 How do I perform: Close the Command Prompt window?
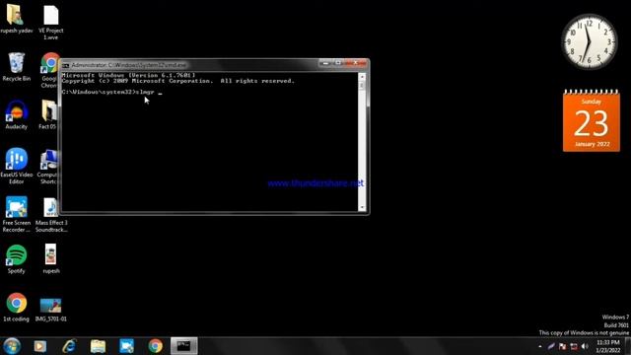pyautogui.click(x=355, y=63)
